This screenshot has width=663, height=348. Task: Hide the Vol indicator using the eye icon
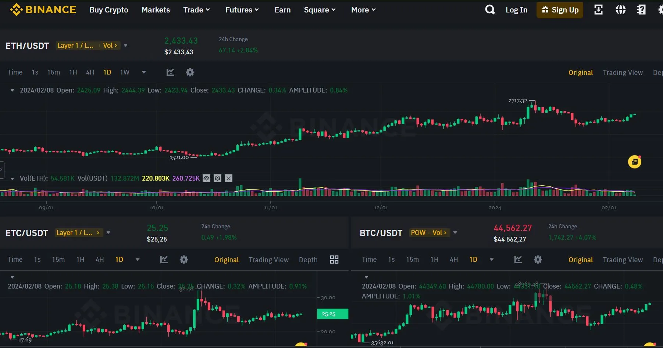point(207,178)
